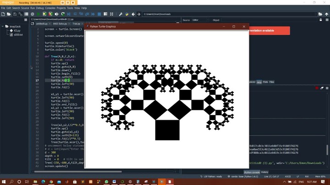Clear the console with the eraser icon
Image resolution: width=330 pixels, height=185 pixels.
(x=322, y=88)
